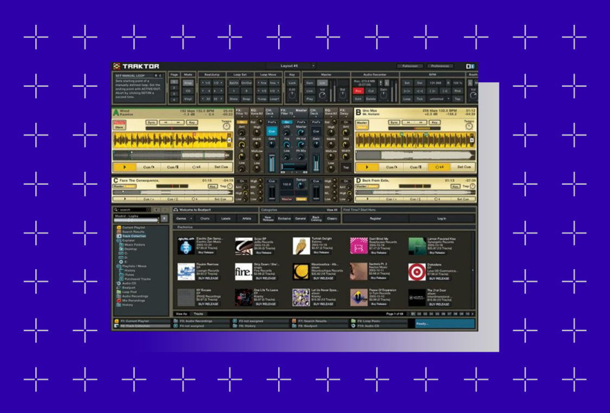
Task: Click the headphones icon next to Welcome to Beatport
Action: [176, 210]
